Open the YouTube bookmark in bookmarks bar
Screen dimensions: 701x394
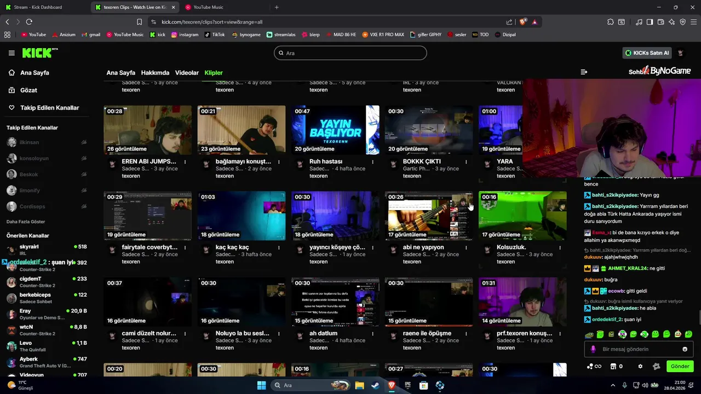tap(33, 34)
